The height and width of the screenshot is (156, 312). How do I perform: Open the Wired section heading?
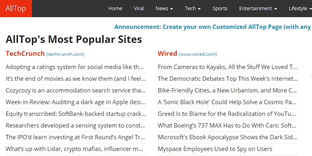[x=167, y=53]
